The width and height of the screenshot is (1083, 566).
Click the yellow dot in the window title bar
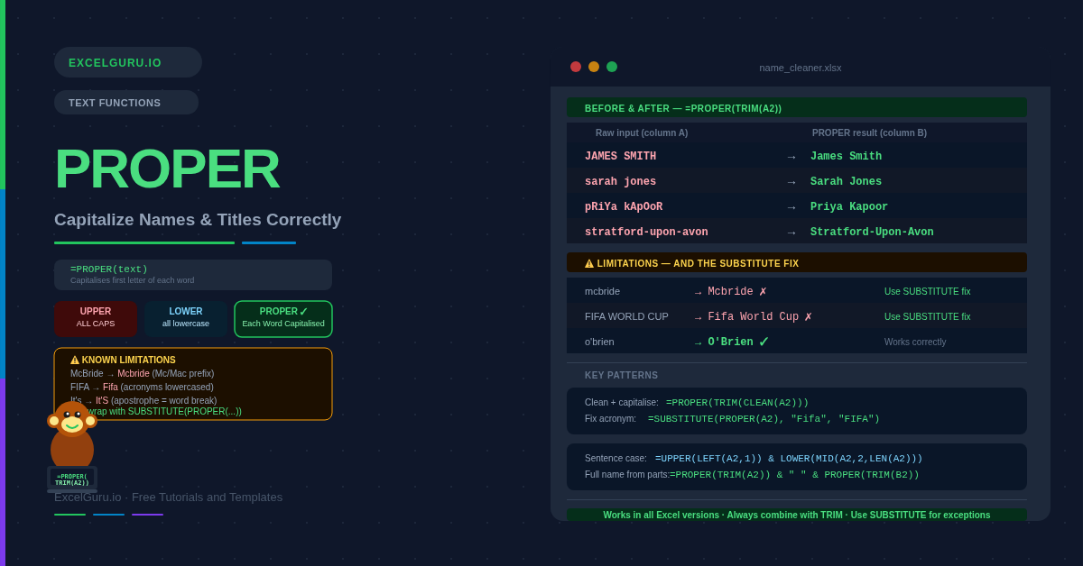[x=594, y=67]
